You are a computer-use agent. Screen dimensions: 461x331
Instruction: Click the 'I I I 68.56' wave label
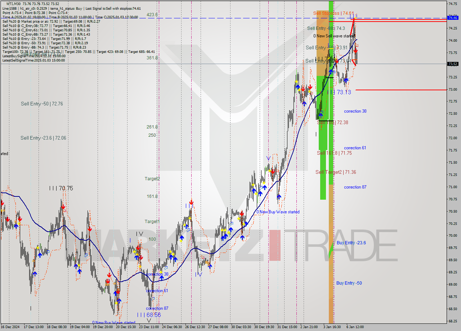point(148,314)
